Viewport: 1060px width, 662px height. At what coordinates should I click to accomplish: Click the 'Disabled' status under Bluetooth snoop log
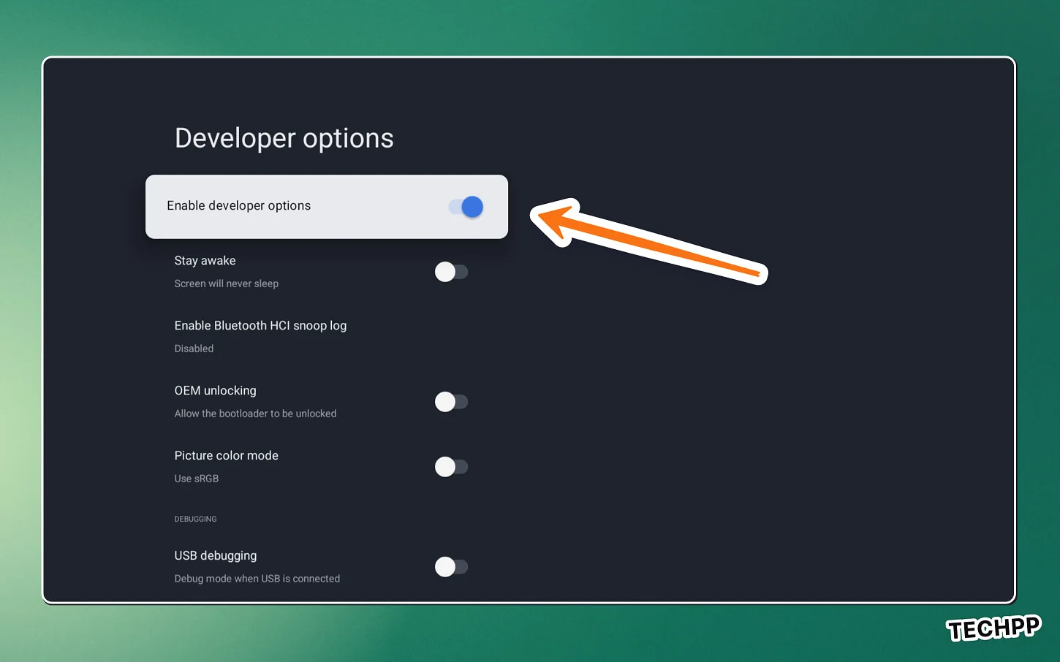[x=194, y=349]
